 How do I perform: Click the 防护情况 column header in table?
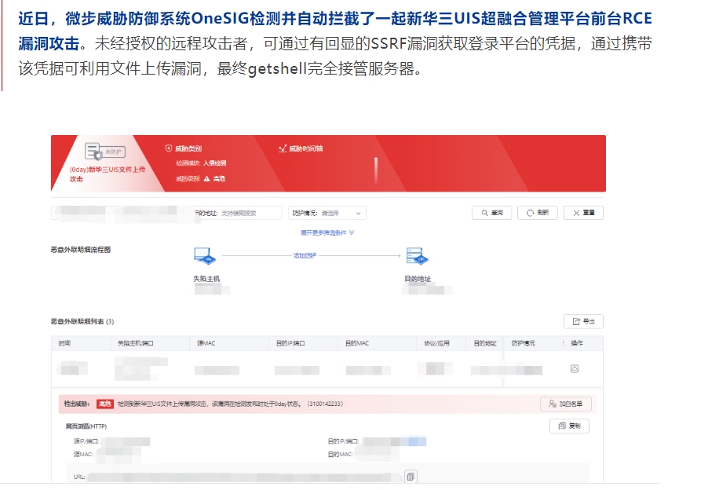[524, 343]
